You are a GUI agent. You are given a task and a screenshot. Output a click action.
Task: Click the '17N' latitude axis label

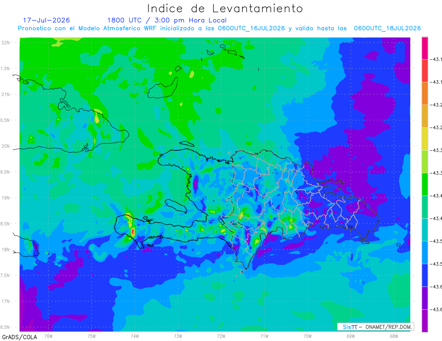(x=6, y=301)
